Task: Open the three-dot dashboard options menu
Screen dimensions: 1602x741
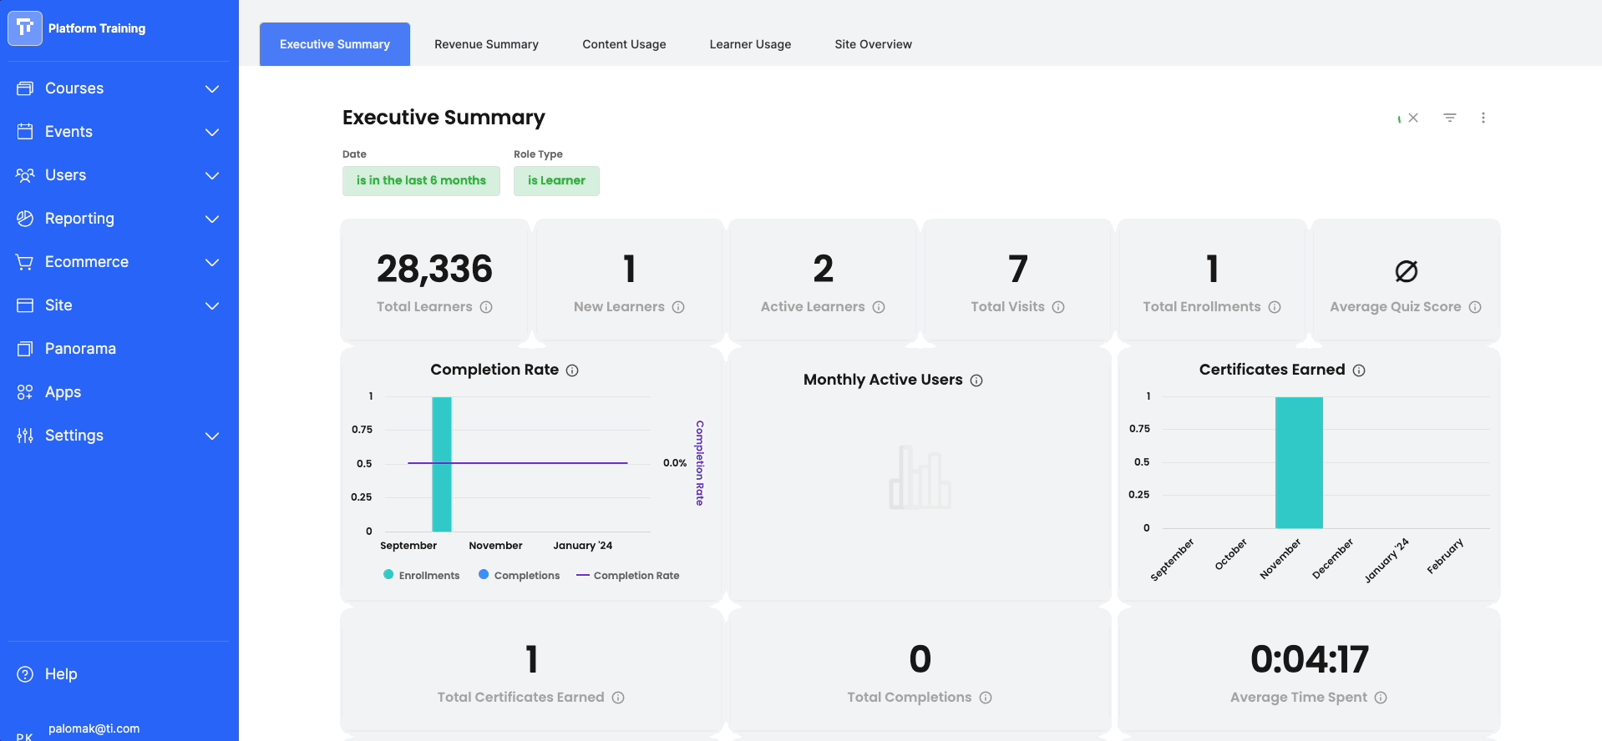Action: click(x=1483, y=118)
